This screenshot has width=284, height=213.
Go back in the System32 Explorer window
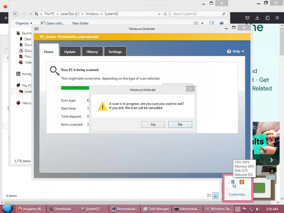click(x=16, y=14)
